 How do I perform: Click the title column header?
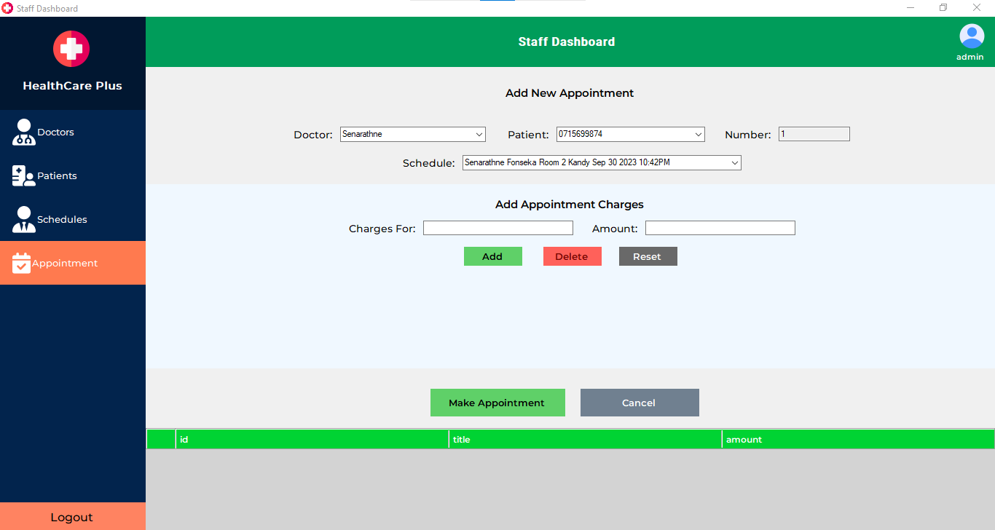pyautogui.click(x=586, y=439)
